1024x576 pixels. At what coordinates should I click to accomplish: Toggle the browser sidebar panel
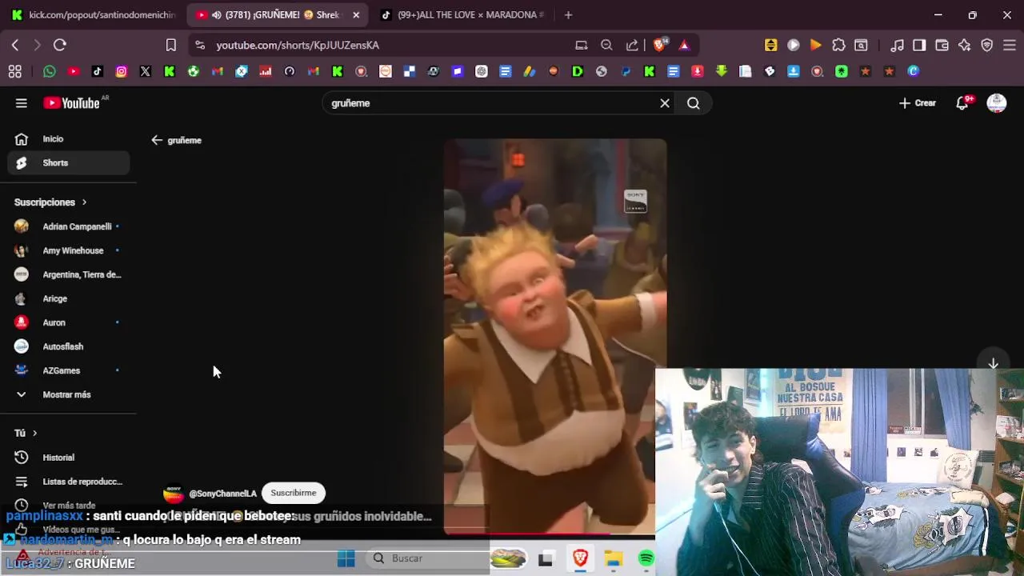click(x=919, y=46)
